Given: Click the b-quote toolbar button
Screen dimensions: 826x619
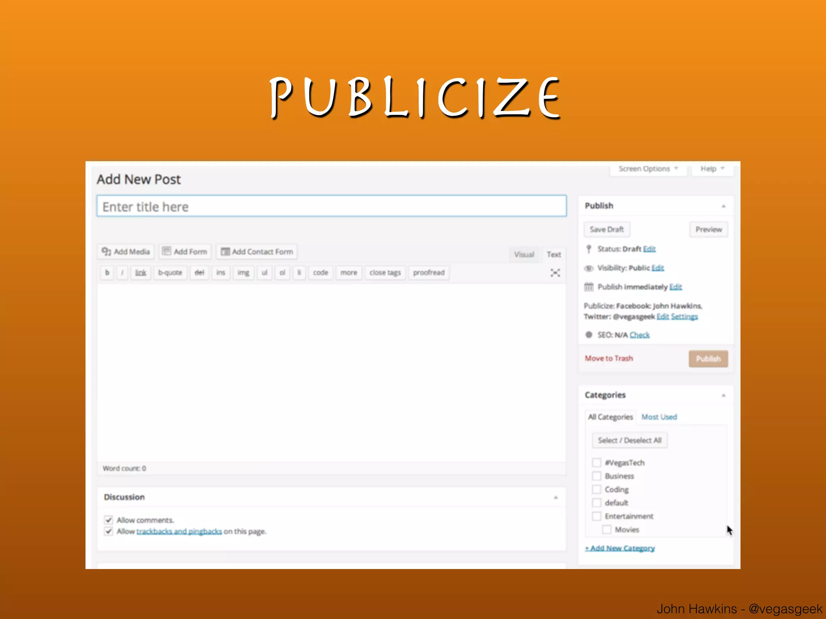Looking at the screenshot, I should [x=170, y=273].
